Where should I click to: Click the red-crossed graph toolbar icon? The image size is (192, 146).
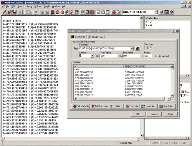pyautogui.click(x=77, y=12)
